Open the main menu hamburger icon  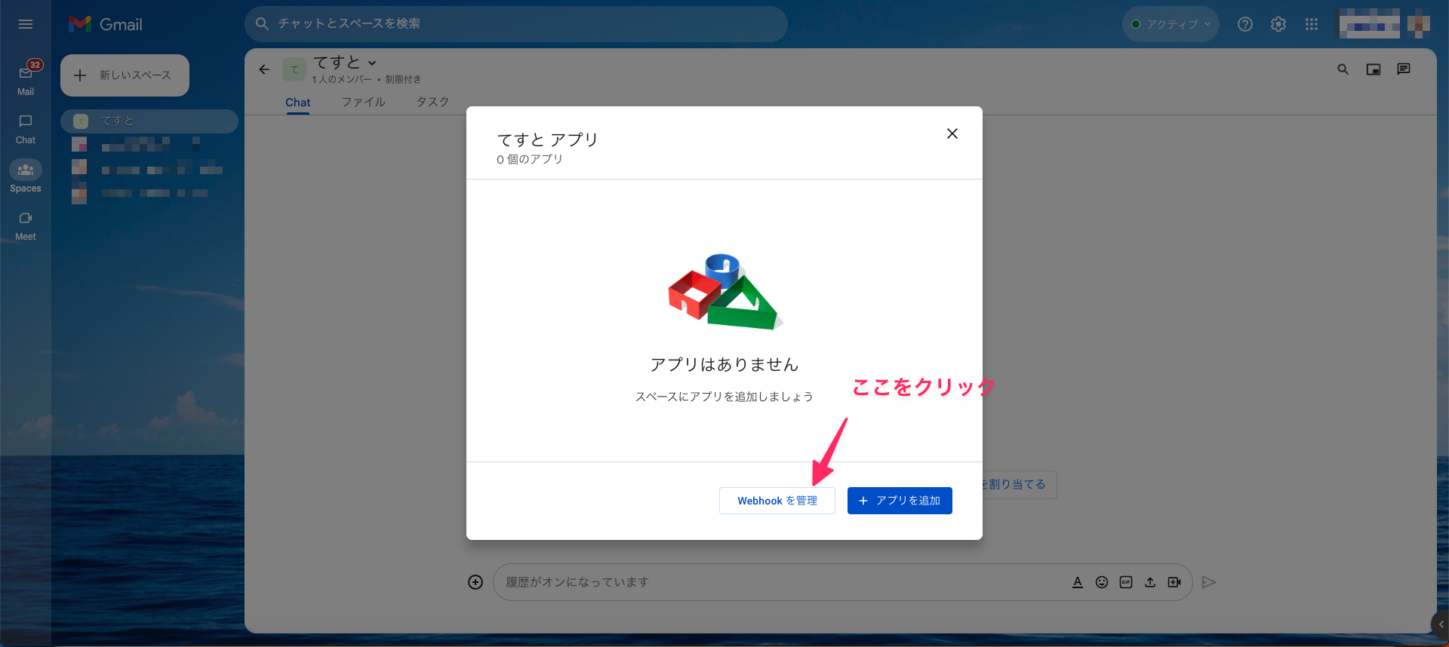click(x=26, y=24)
